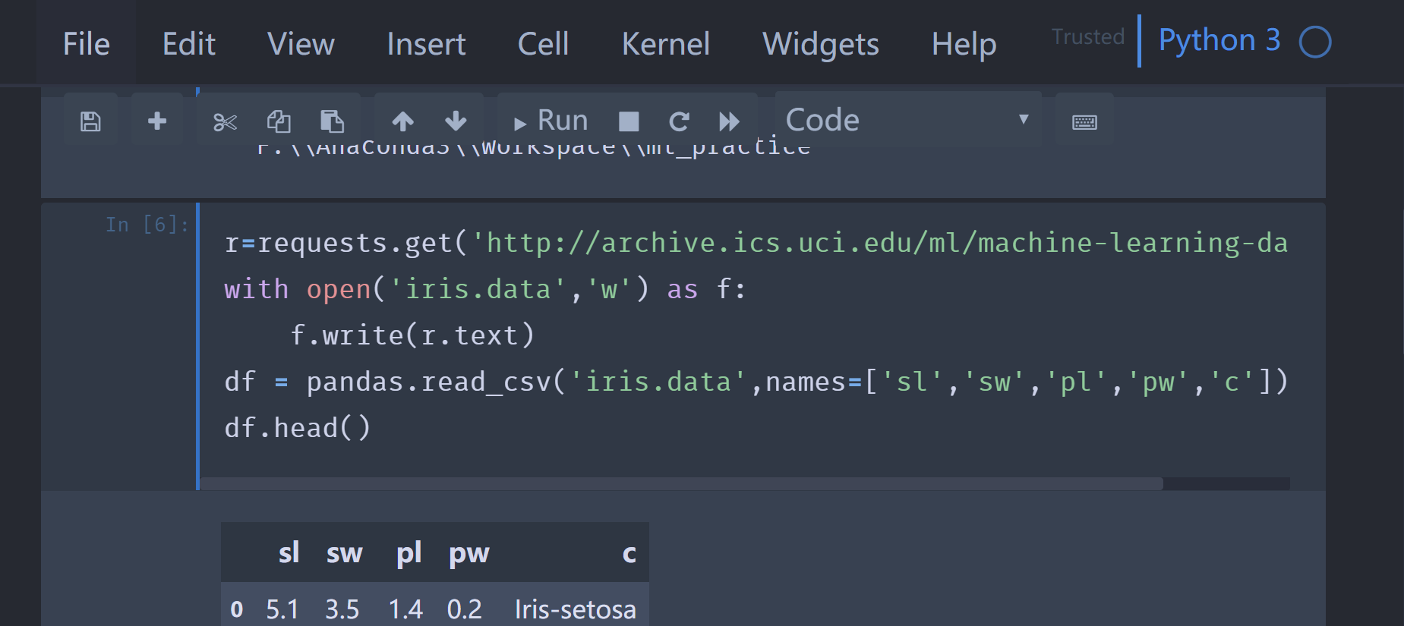Click the df.head() code line

(298, 428)
